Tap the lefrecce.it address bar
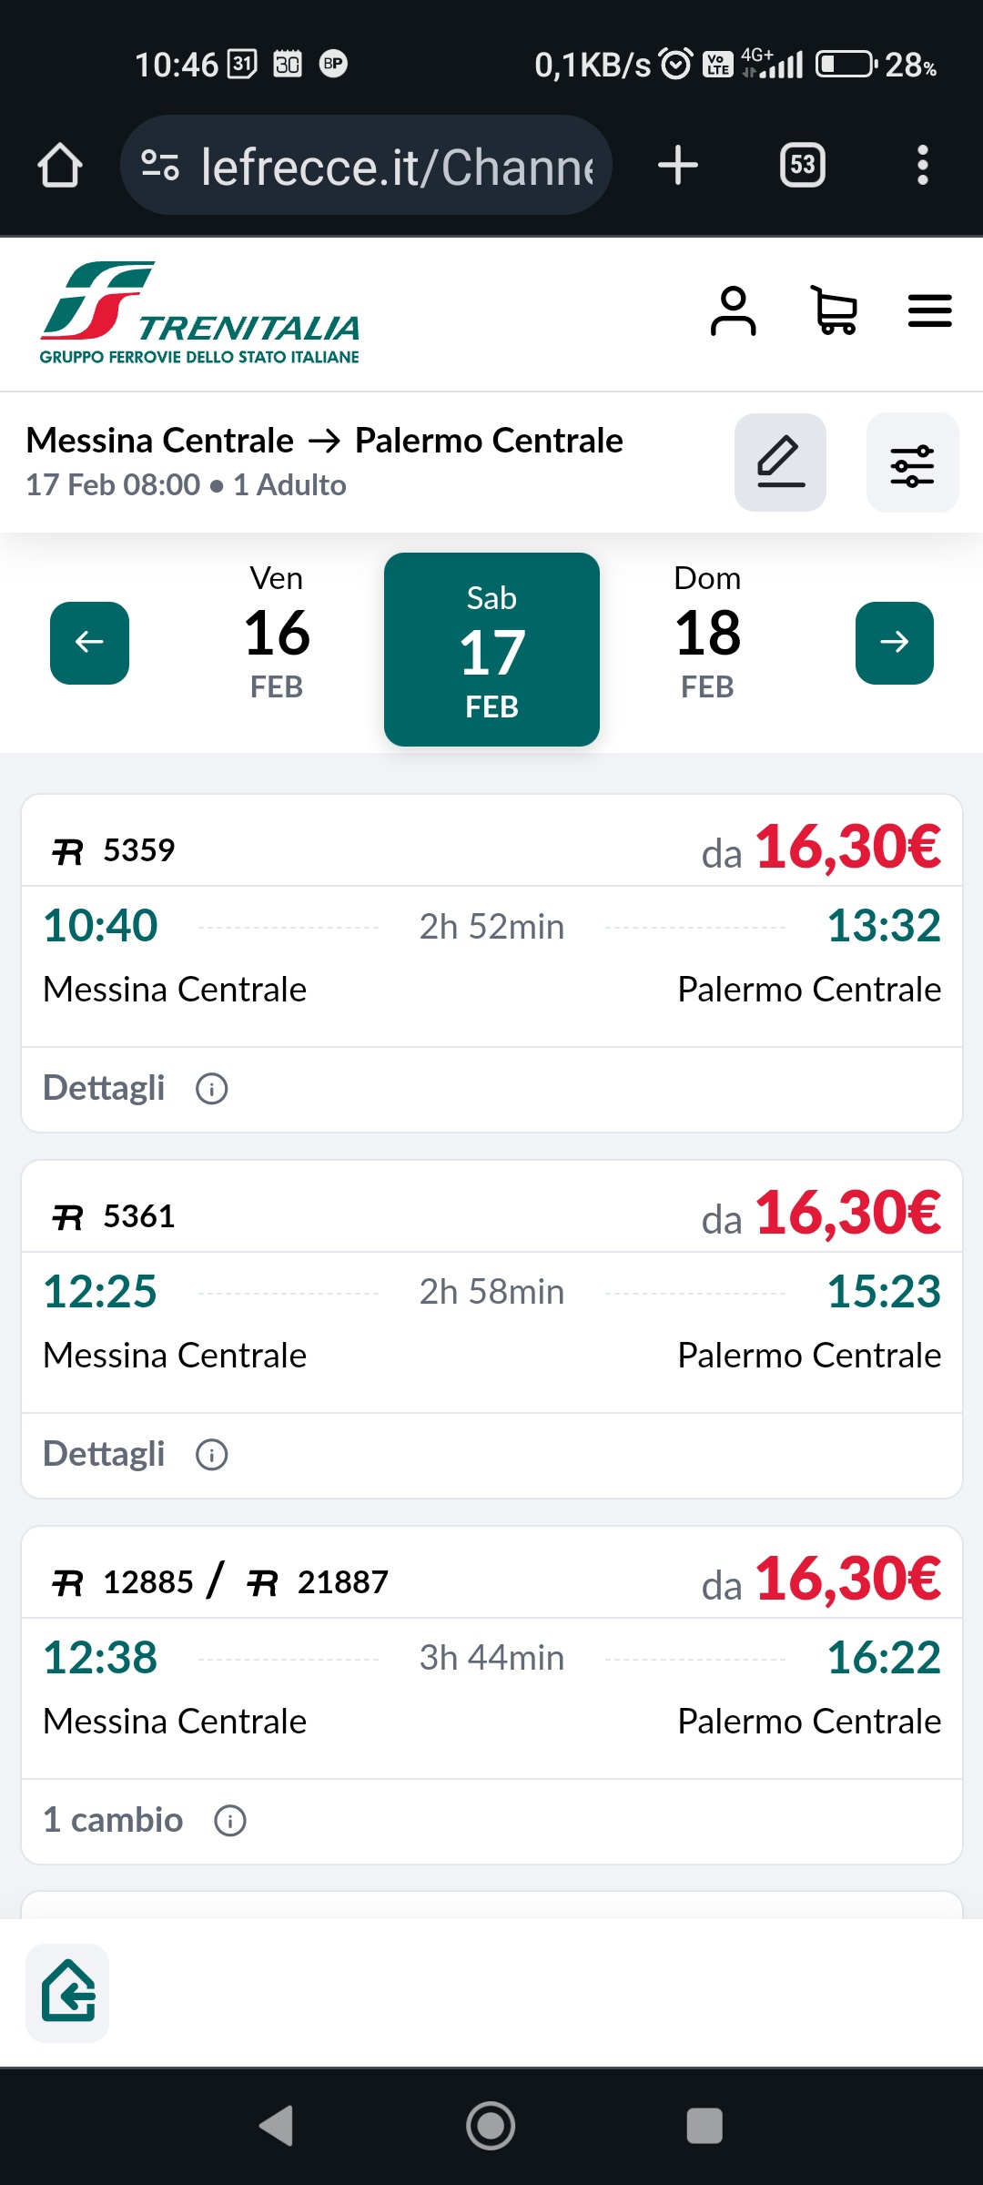 [366, 166]
